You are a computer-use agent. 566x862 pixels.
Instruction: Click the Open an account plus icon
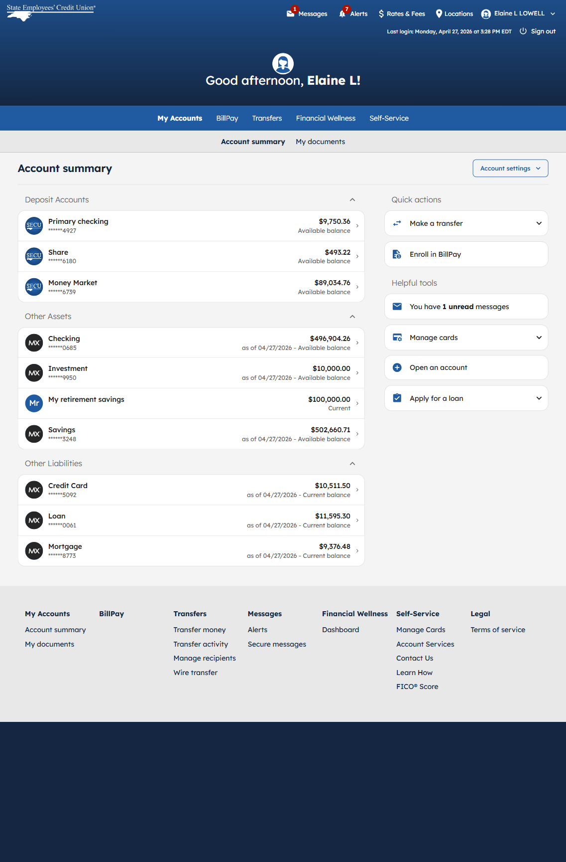[x=397, y=367]
